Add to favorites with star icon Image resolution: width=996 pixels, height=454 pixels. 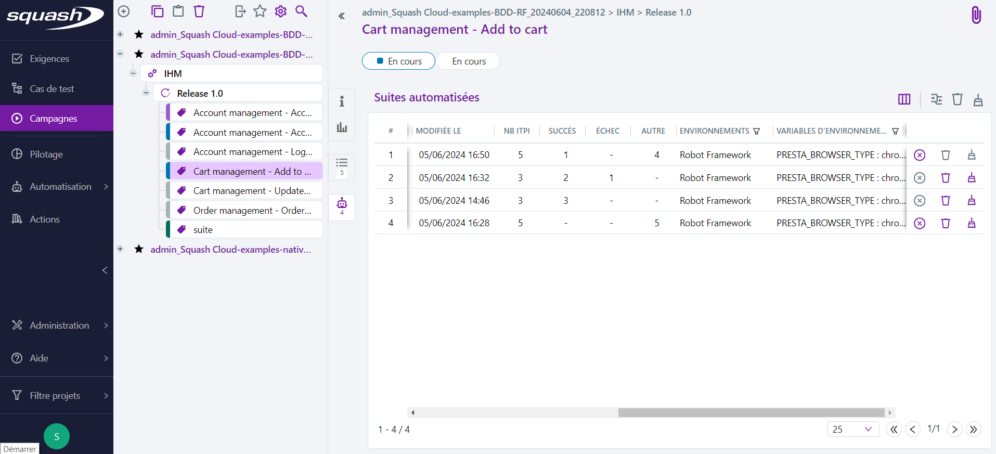(260, 11)
